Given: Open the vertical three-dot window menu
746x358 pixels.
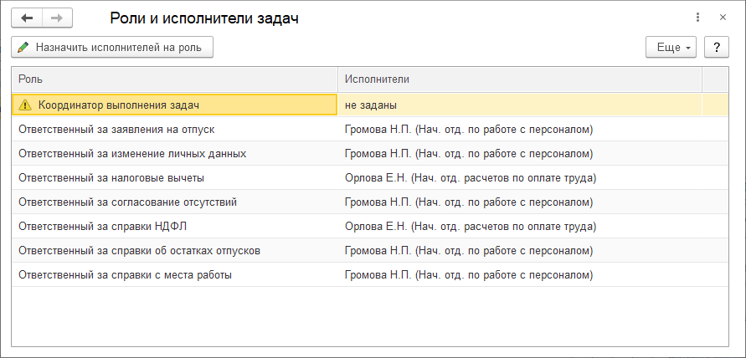Looking at the screenshot, I should click(697, 18).
